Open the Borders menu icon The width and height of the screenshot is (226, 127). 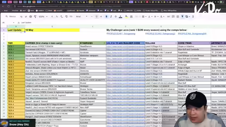tap(131, 17)
